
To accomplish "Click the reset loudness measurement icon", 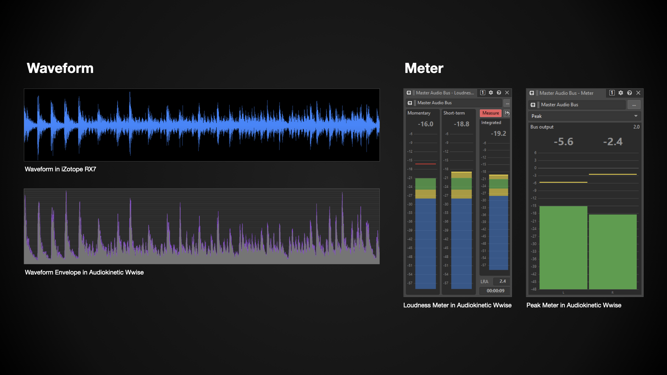I will pyautogui.click(x=507, y=113).
